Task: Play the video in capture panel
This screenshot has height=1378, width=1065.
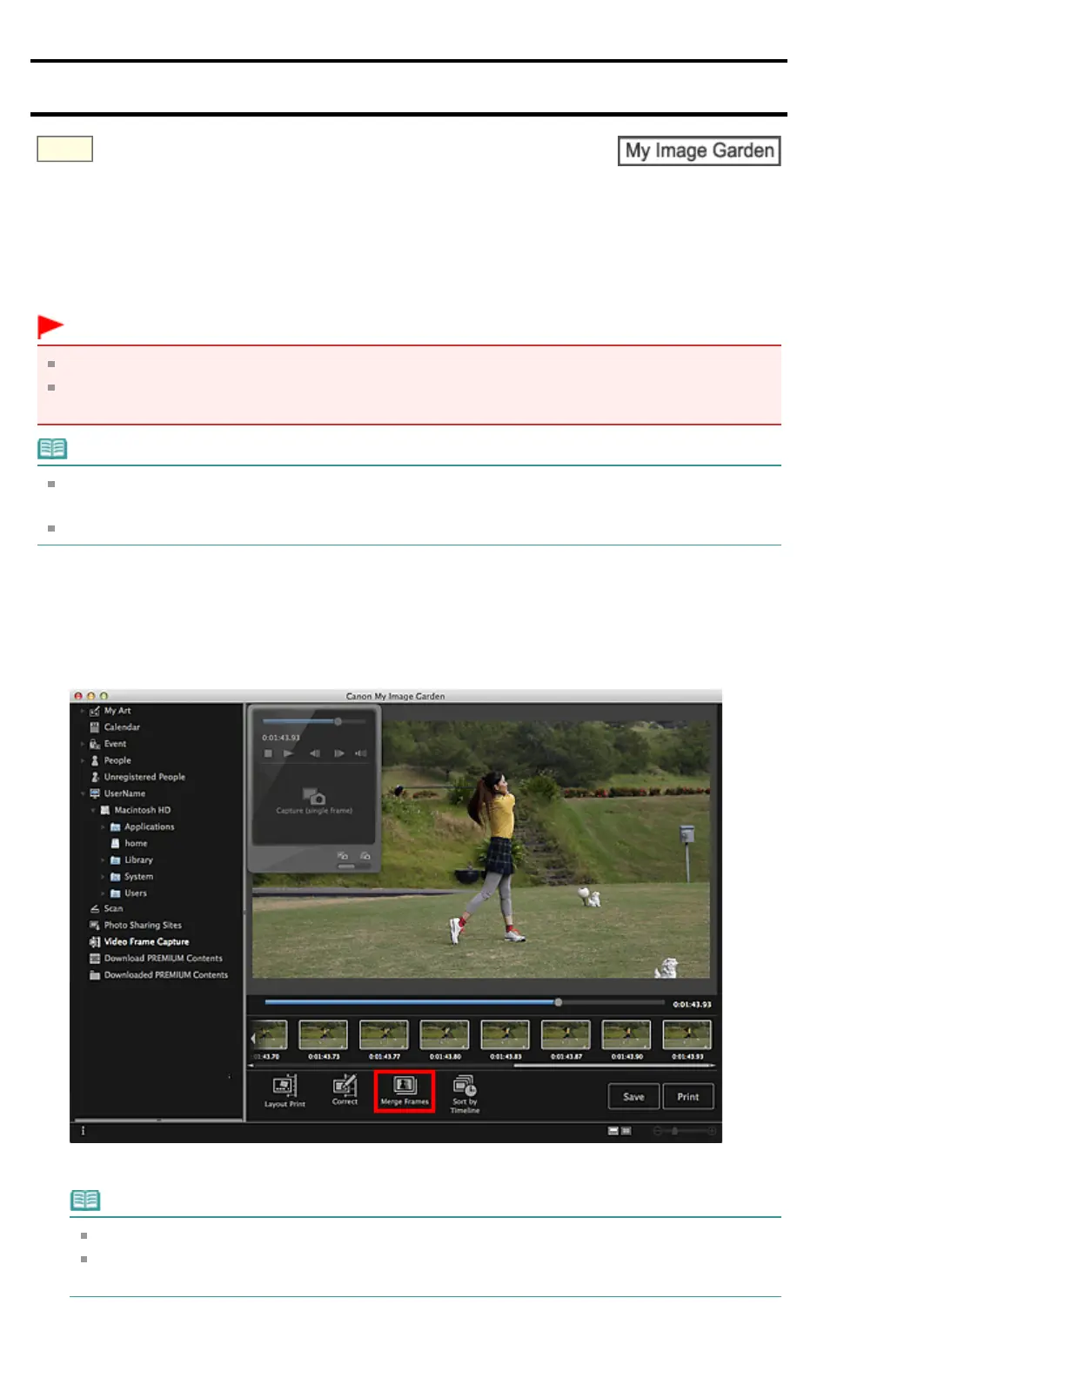Action: click(289, 753)
